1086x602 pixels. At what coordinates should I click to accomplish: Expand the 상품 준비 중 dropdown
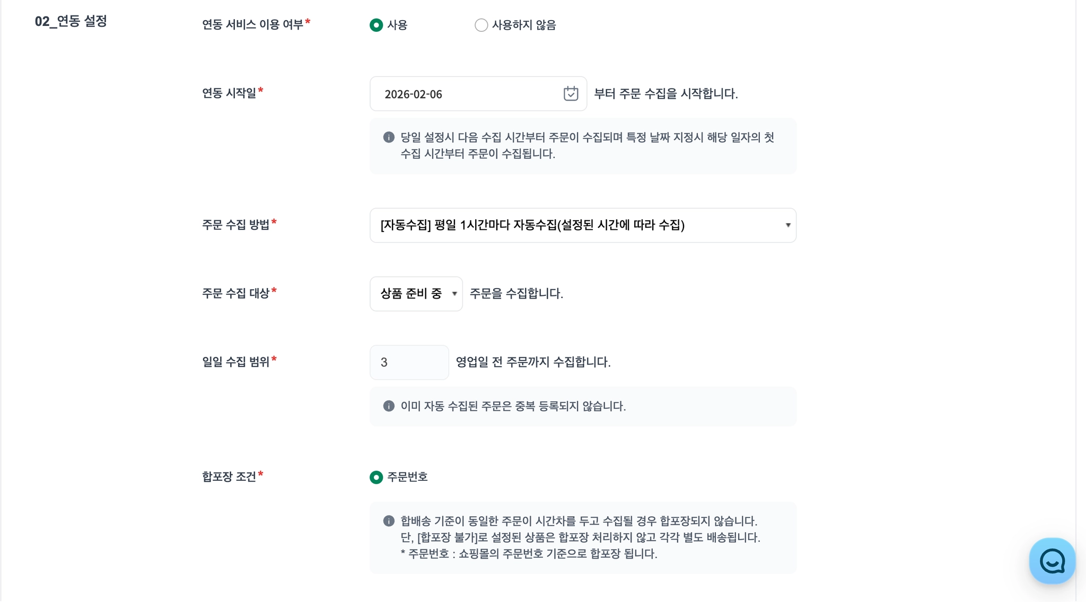[416, 294]
